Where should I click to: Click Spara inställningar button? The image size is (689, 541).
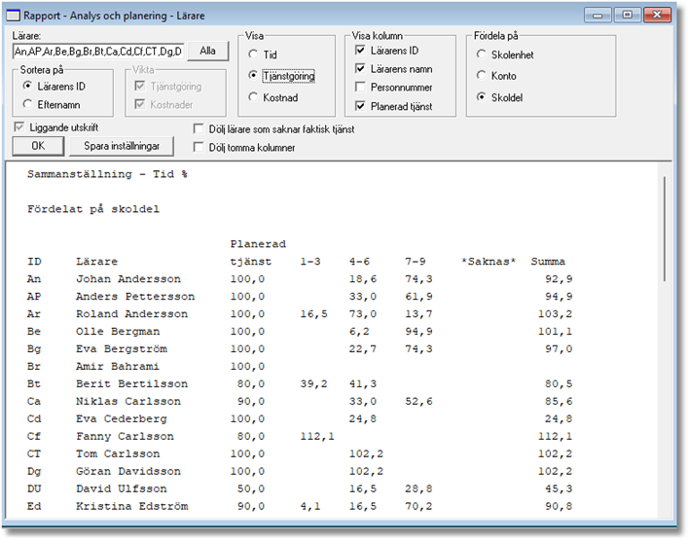121,146
